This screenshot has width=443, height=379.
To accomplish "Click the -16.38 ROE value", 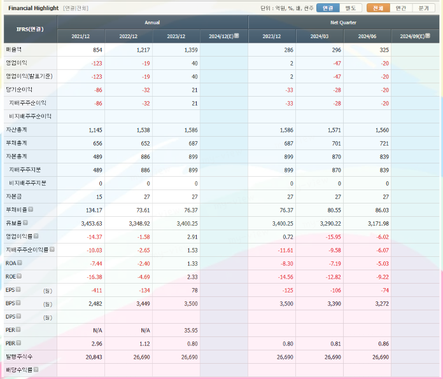I will click(94, 277).
